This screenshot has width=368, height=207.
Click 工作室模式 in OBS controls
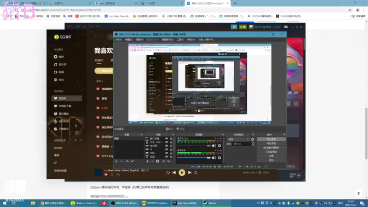point(271,152)
